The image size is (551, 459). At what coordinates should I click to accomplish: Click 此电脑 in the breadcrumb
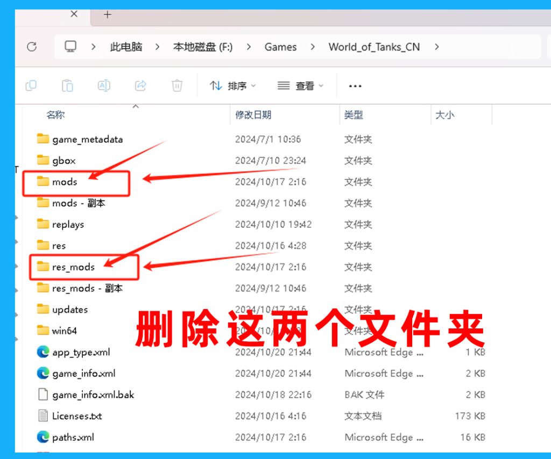pos(126,47)
